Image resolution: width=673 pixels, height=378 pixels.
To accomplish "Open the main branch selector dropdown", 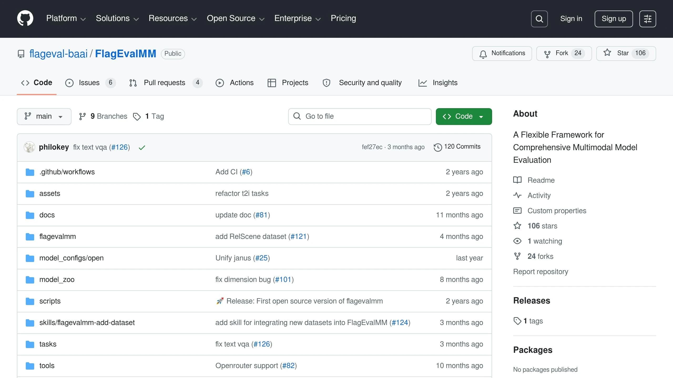I will click(44, 117).
